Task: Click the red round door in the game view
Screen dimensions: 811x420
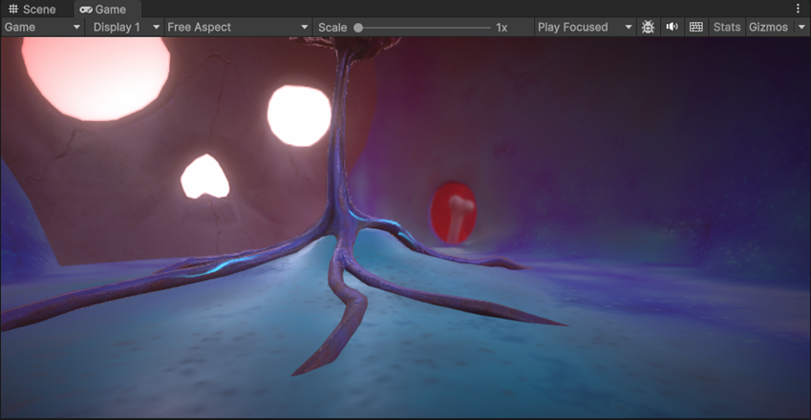Action: 453,212
